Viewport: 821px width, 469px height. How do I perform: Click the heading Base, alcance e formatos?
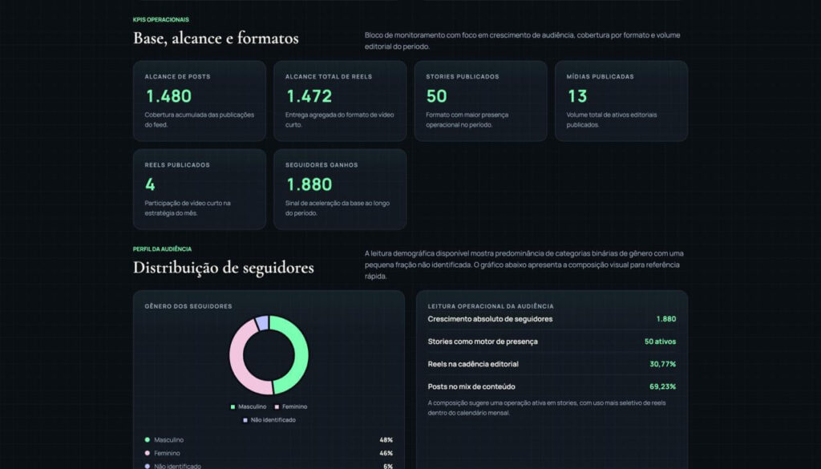[x=216, y=38]
